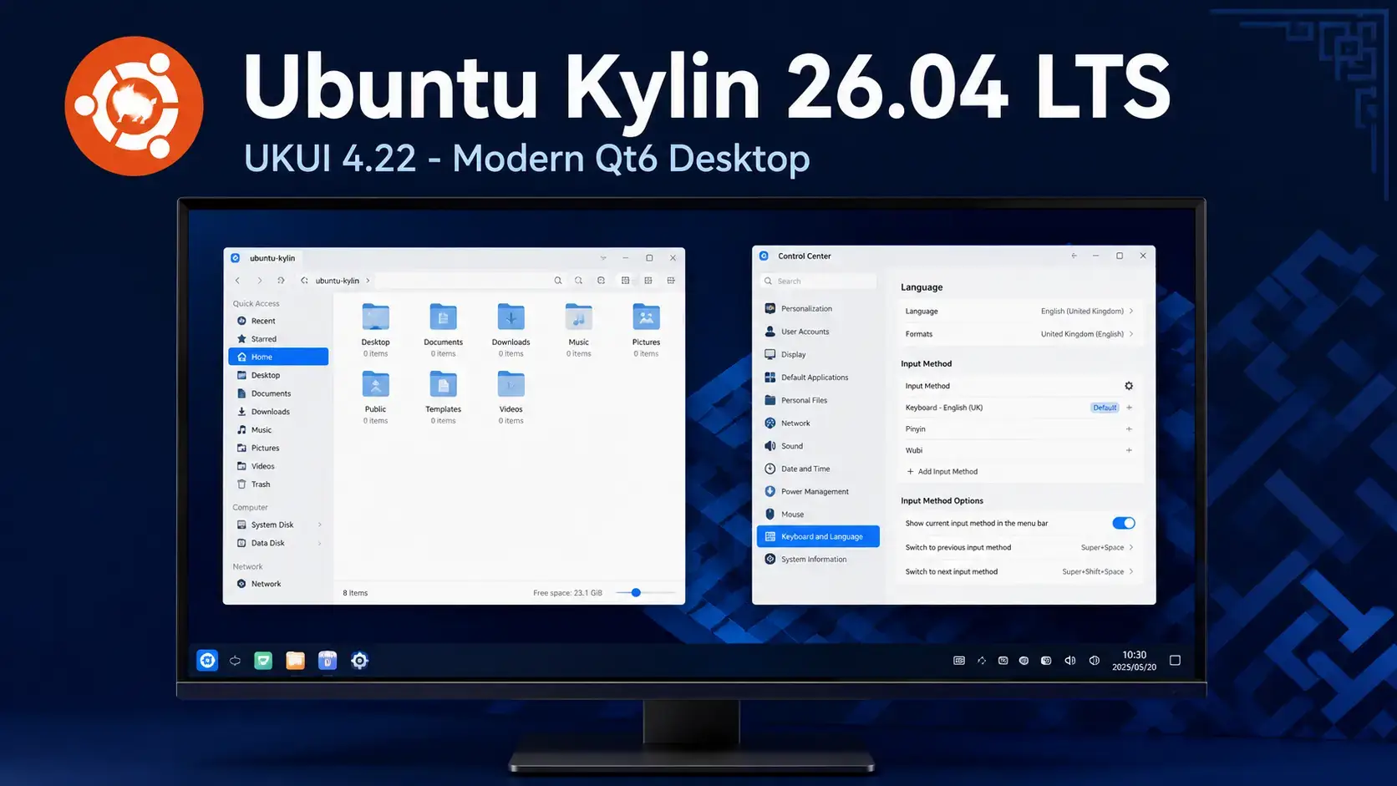Open the Public folder

click(375, 385)
